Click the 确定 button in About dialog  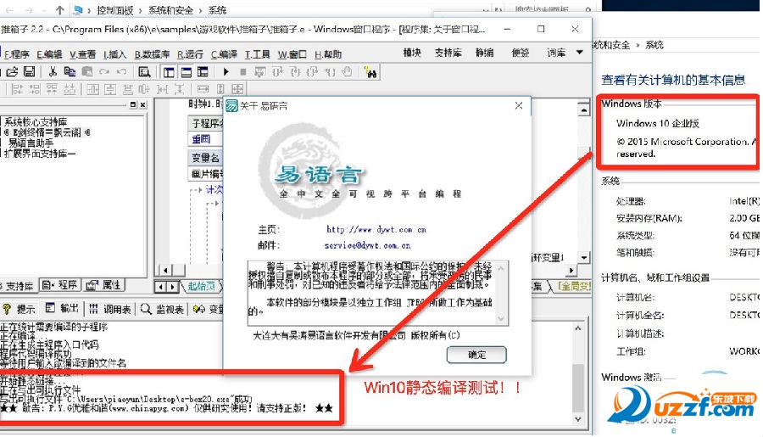pos(476,355)
